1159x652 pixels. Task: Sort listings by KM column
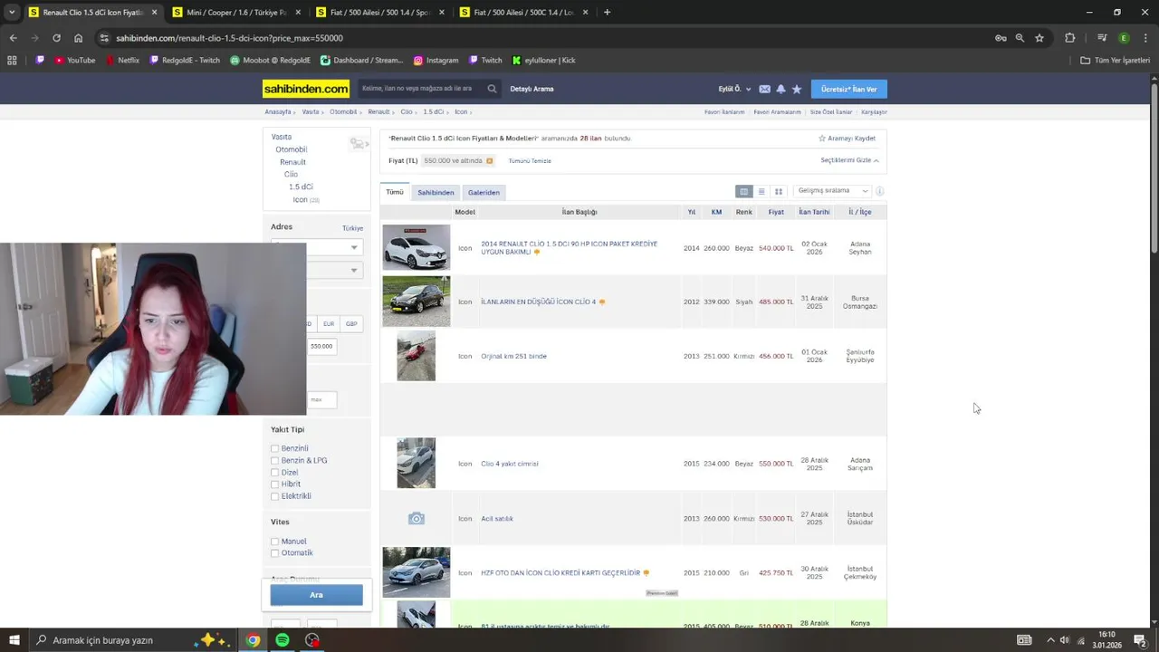coord(716,212)
